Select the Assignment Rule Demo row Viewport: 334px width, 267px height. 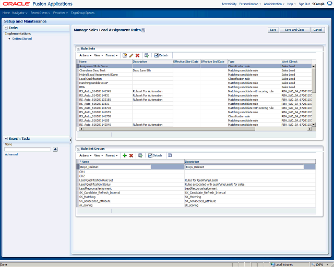195,66
